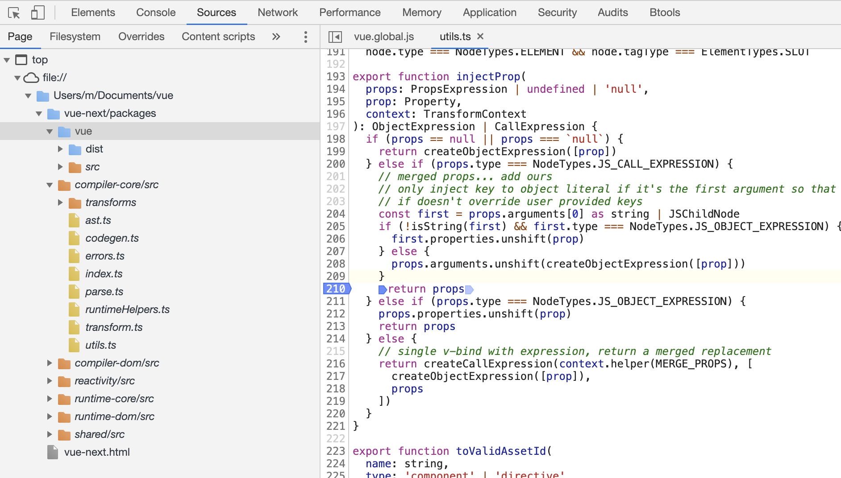Go to the Performance tab

pos(350,12)
